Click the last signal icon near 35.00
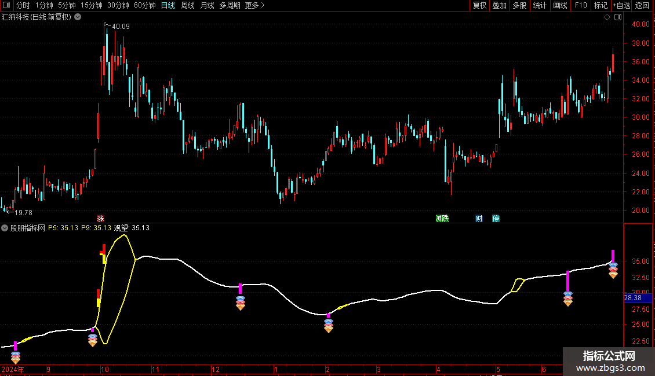This screenshot has width=655, height=376. pos(613,271)
